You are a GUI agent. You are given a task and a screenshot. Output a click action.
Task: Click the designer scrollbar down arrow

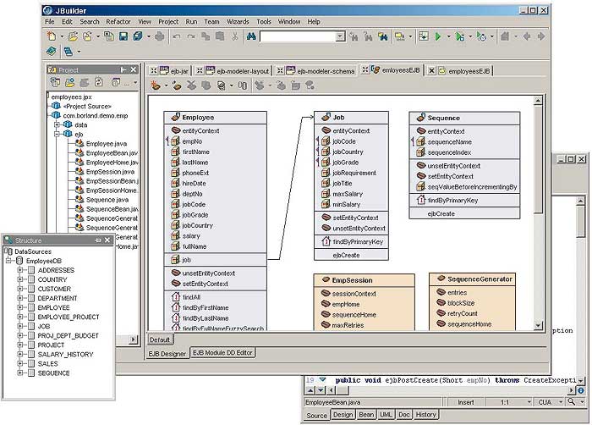[538, 325]
